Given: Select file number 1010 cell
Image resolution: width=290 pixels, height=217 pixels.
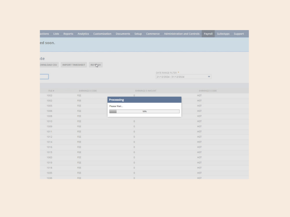Looking at the screenshot, I should point(49,121).
